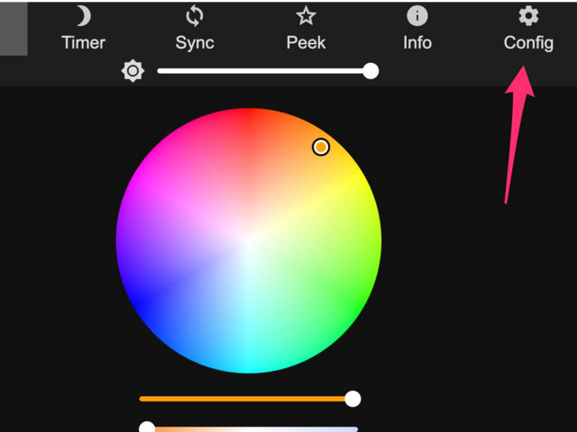
Task: Select the orange picker dot on color wheel
Action: click(321, 147)
